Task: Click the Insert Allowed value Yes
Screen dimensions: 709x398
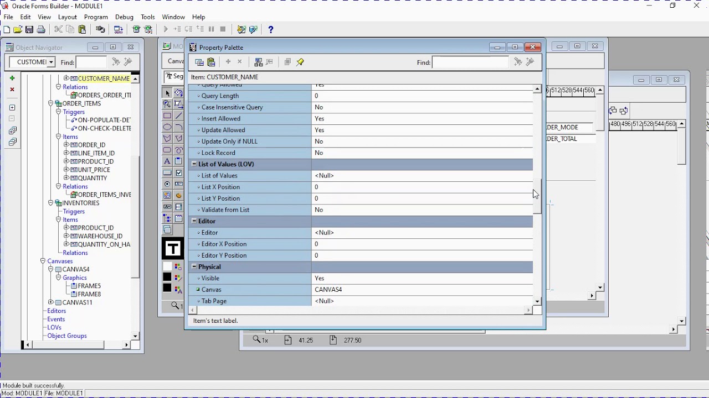Action: click(422, 119)
